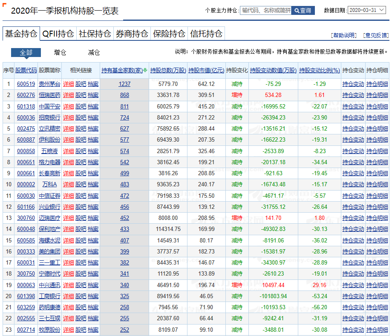Open stock code 300750

tap(26, 273)
